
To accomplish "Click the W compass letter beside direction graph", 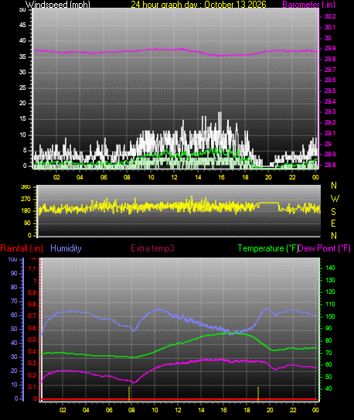I will (335, 199).
